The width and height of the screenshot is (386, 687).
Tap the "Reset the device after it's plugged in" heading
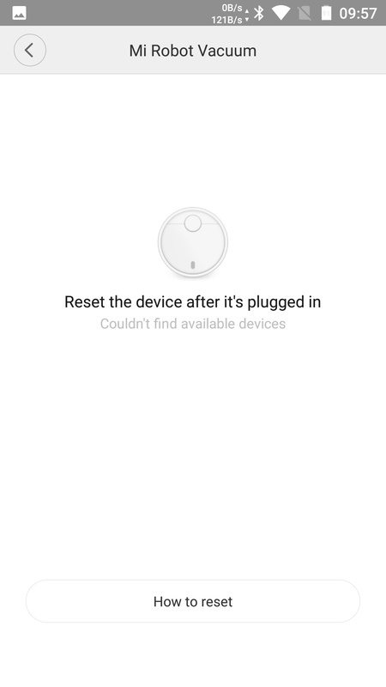[x=192, y=302]
